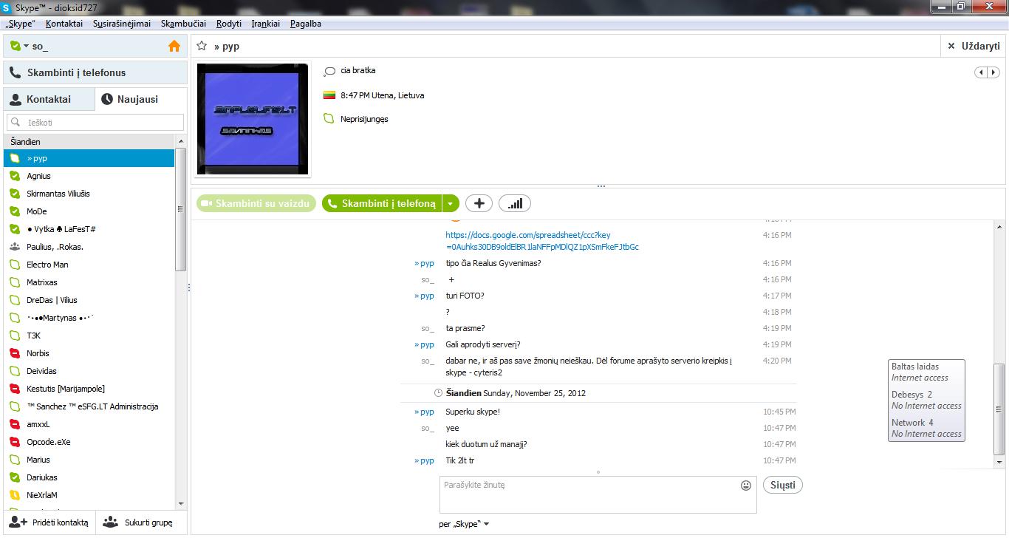Screen dimensions: 1009x538
Task: Click Network 4 entry in popup
Action: (x=926, y=428)
